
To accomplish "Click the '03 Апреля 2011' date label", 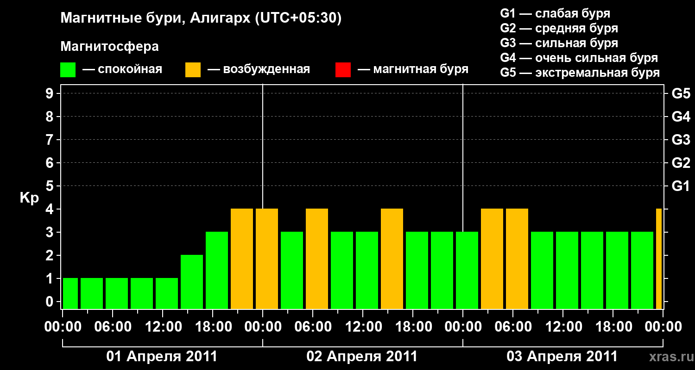I will [x=562, y=356].
